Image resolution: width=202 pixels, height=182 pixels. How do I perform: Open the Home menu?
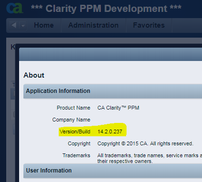point(44,25)
